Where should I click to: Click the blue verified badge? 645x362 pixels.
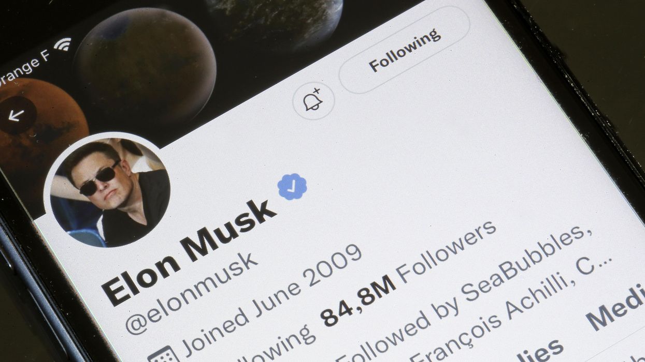(292, 187)
